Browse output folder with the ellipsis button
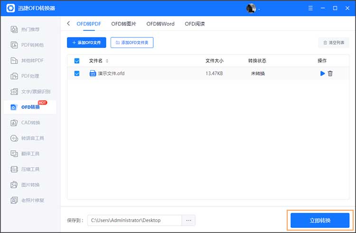 188,220
